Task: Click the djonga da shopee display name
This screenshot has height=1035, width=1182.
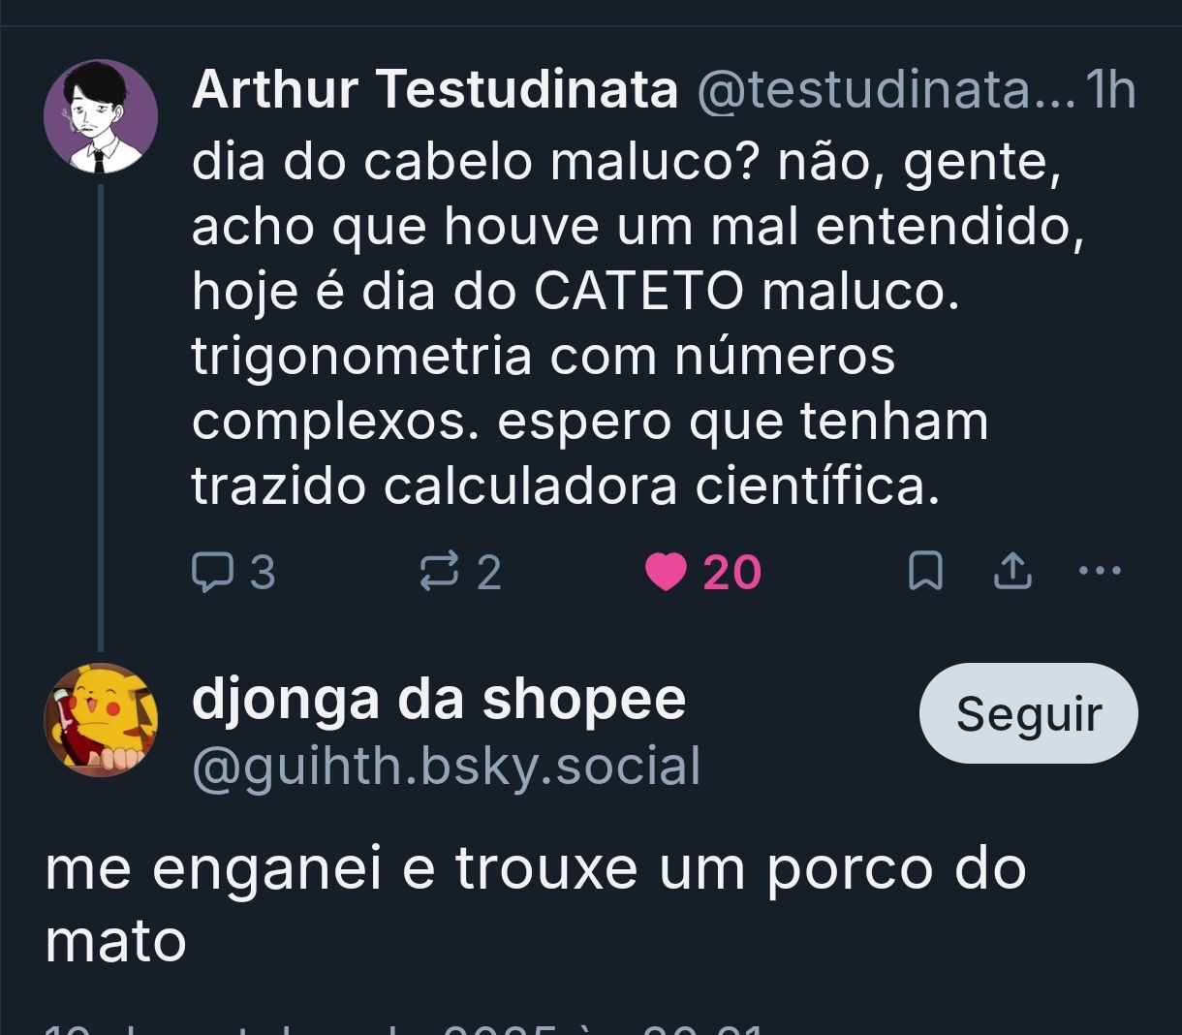Action: [x=439, y=699]
